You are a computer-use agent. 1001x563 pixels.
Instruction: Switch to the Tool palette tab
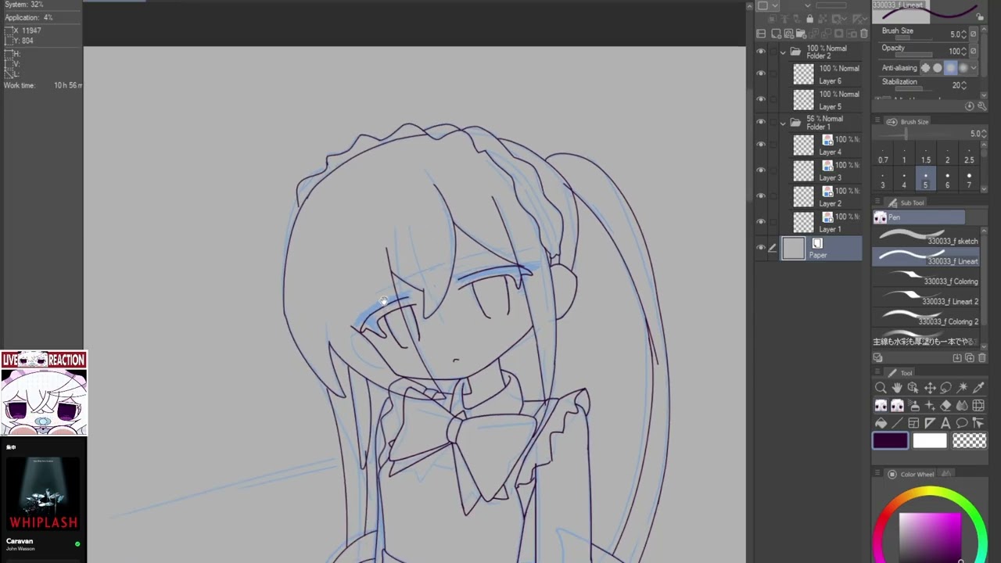[x=900, y=373]
